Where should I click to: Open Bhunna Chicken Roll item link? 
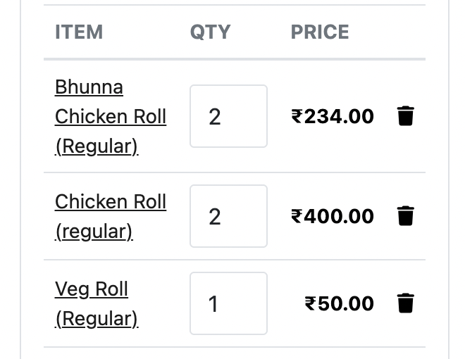110,116
